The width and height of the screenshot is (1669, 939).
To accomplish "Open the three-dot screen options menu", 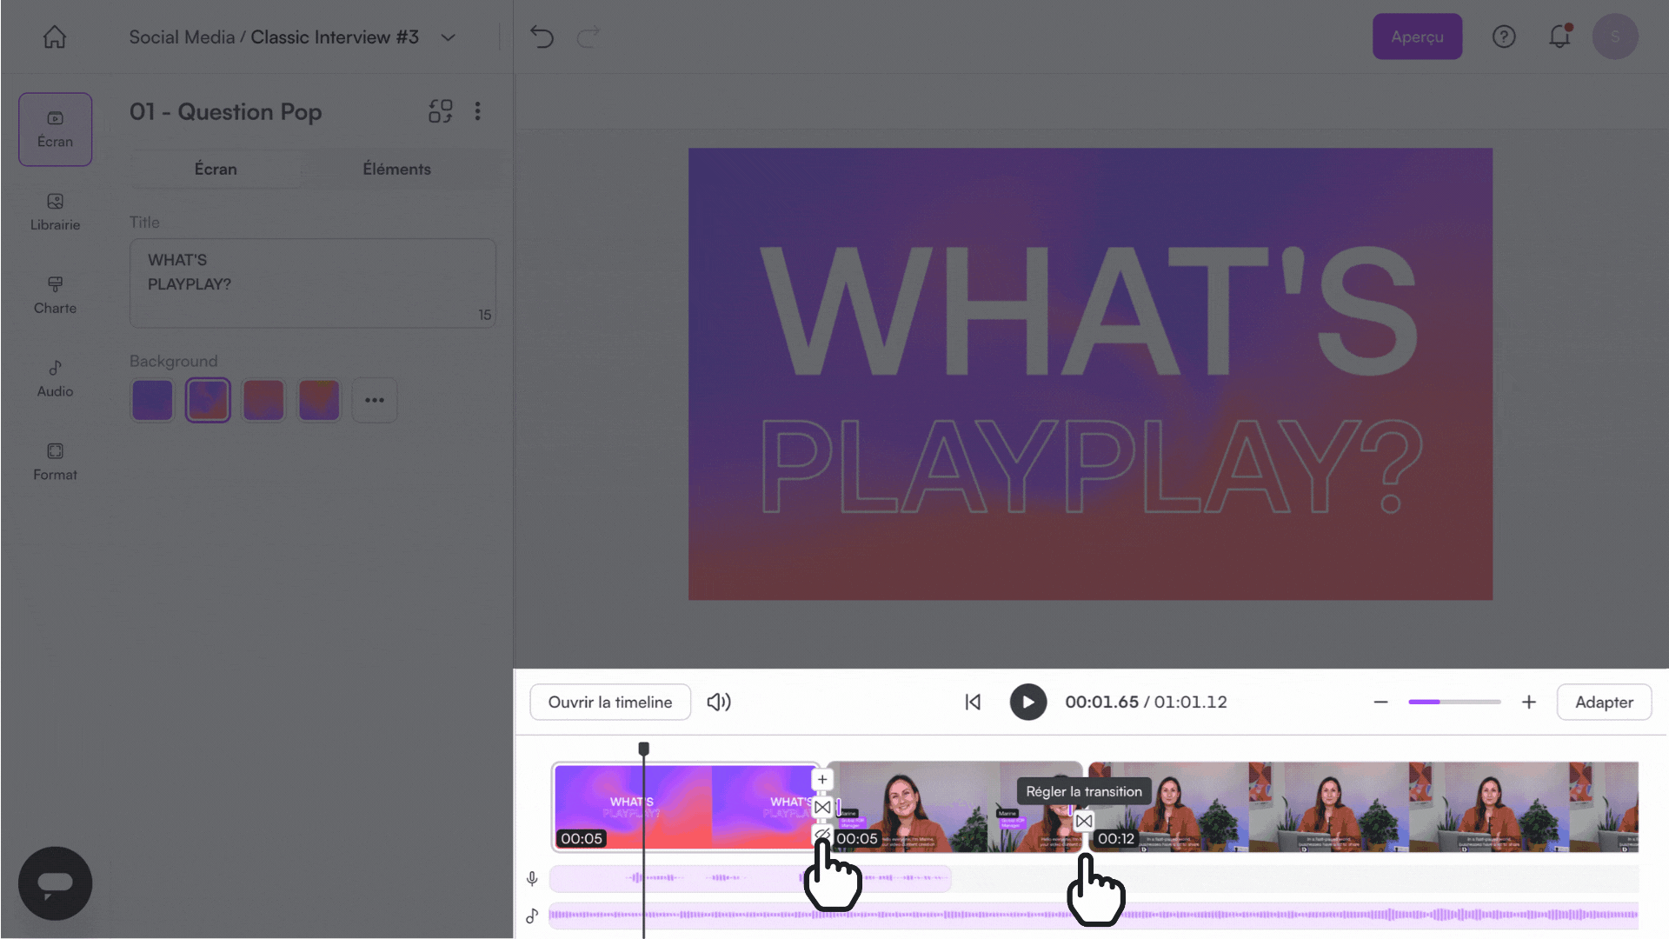I will point(477,111).
